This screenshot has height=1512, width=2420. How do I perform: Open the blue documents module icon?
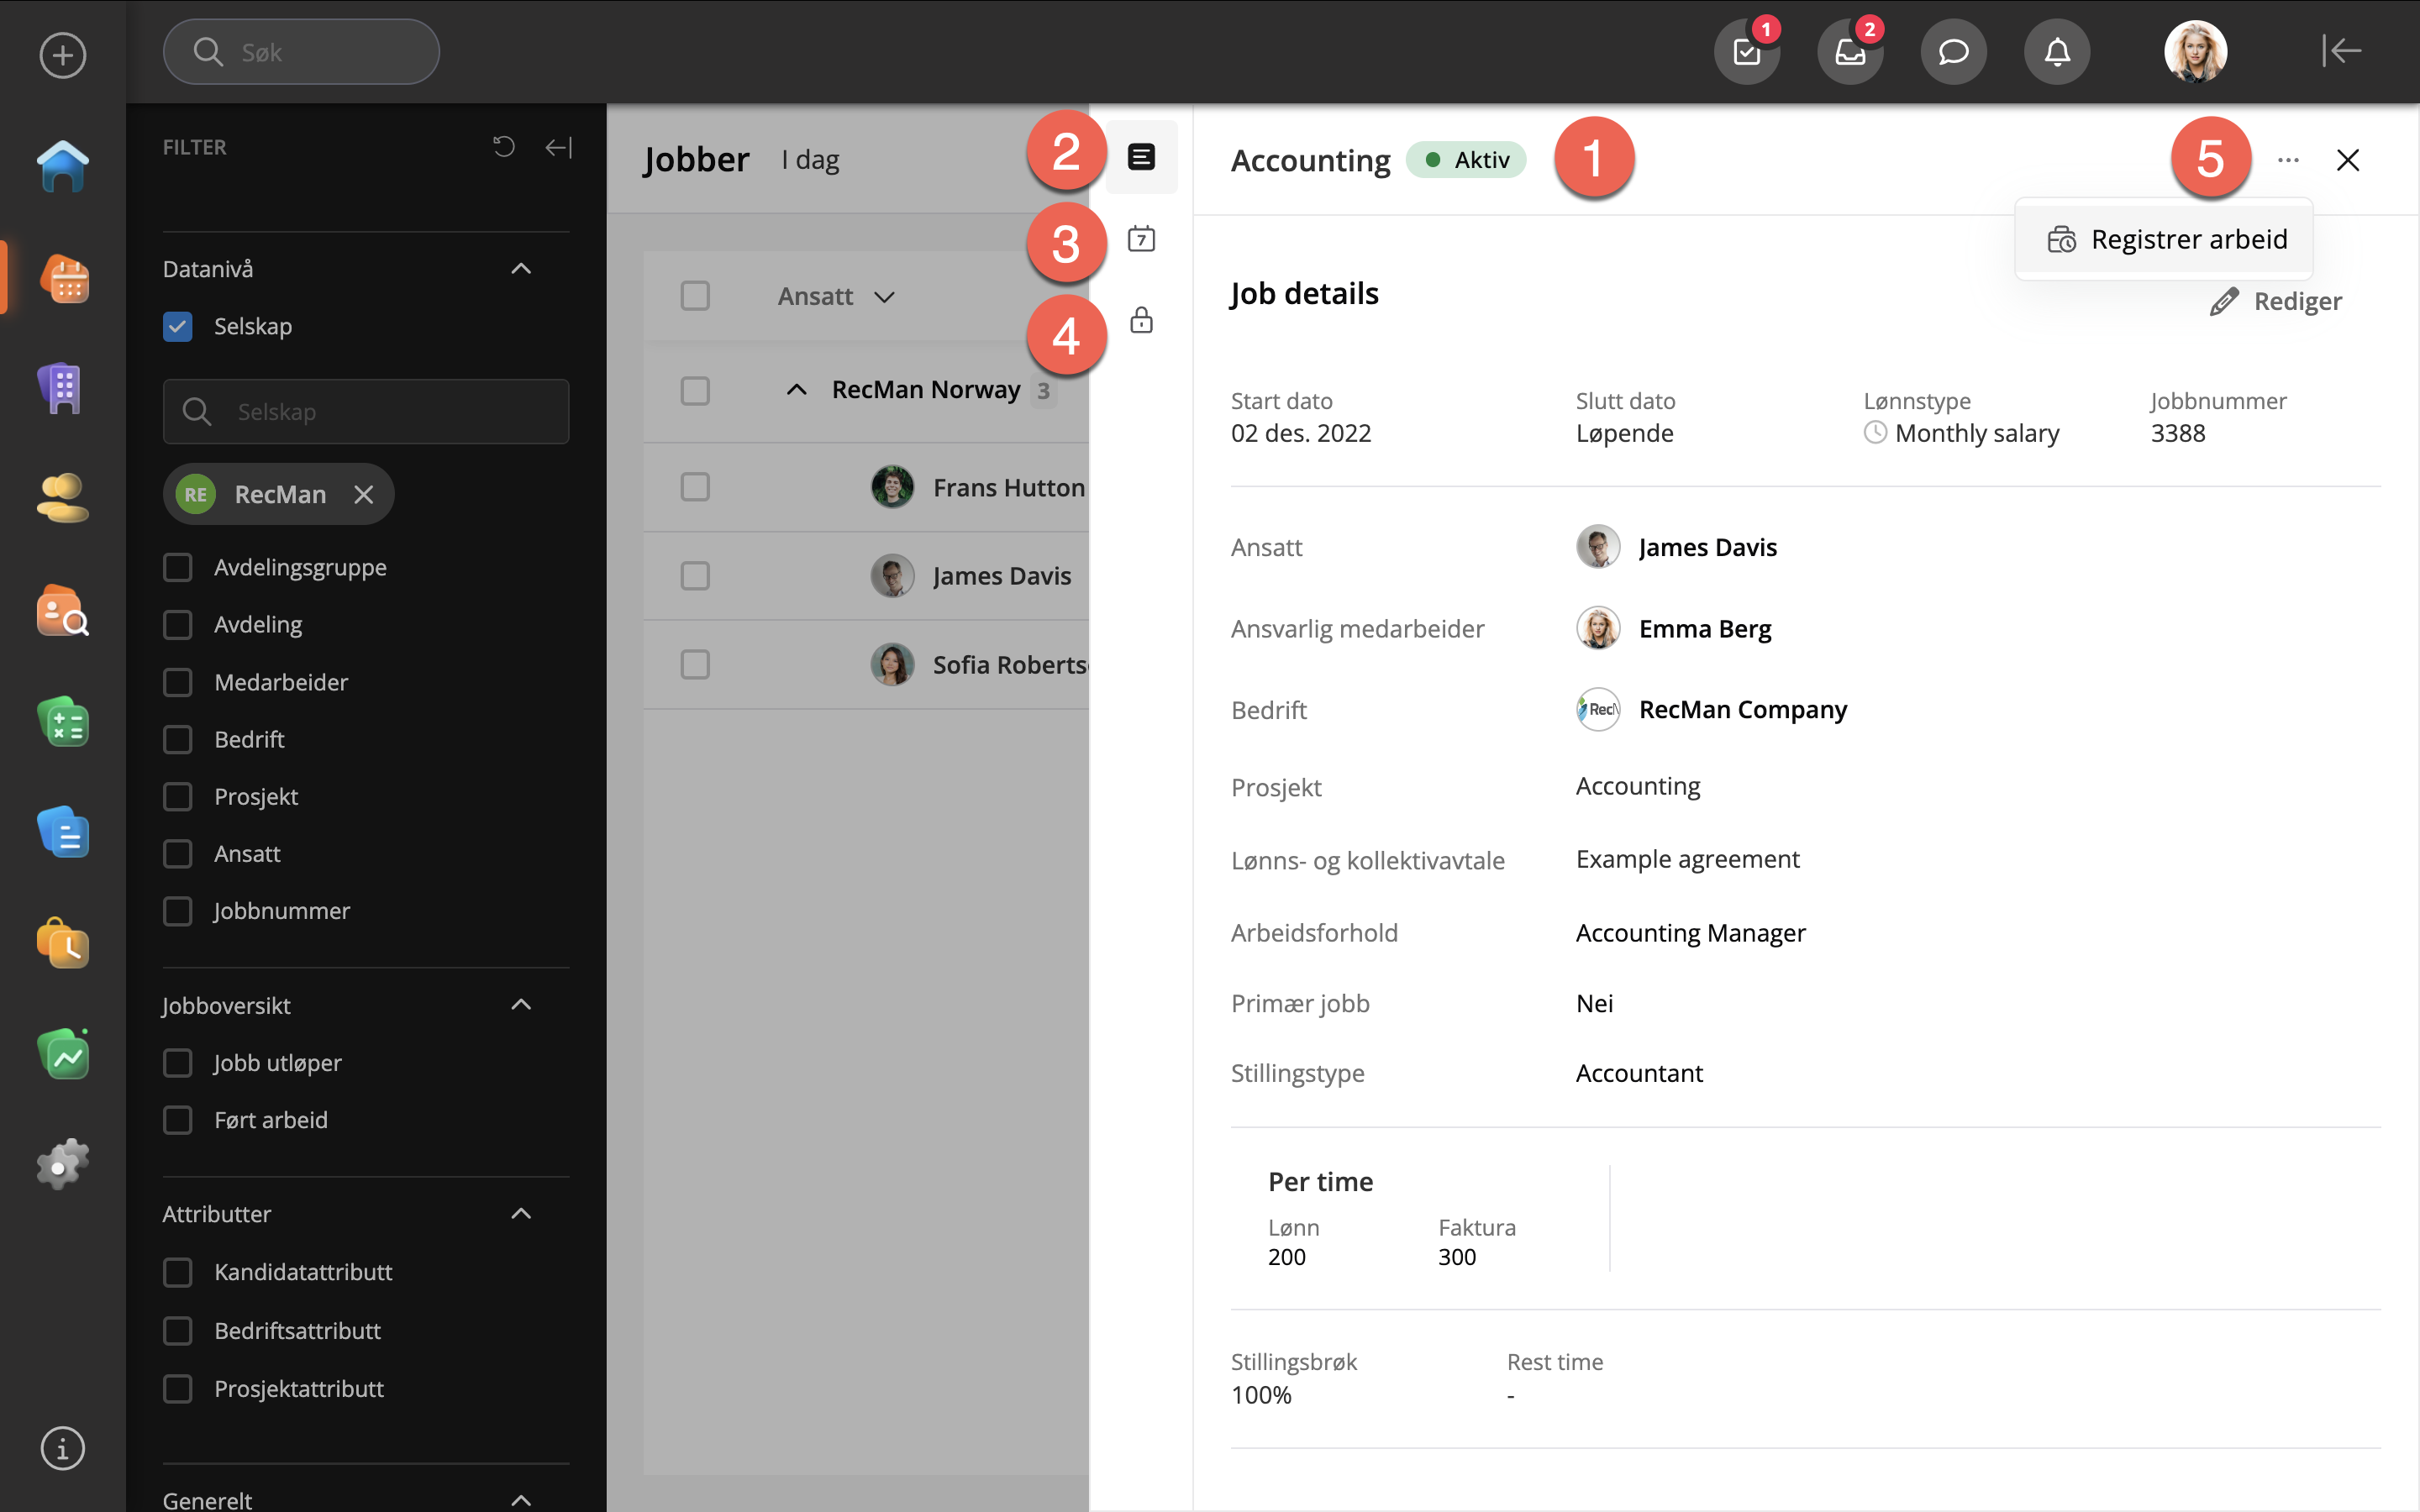(x=62, y=832)
